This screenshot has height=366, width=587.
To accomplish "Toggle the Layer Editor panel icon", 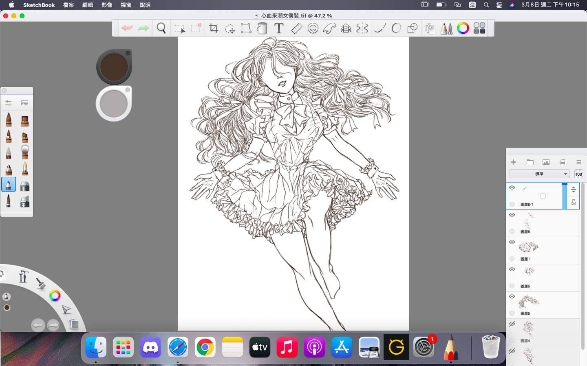I will point(430,28).
